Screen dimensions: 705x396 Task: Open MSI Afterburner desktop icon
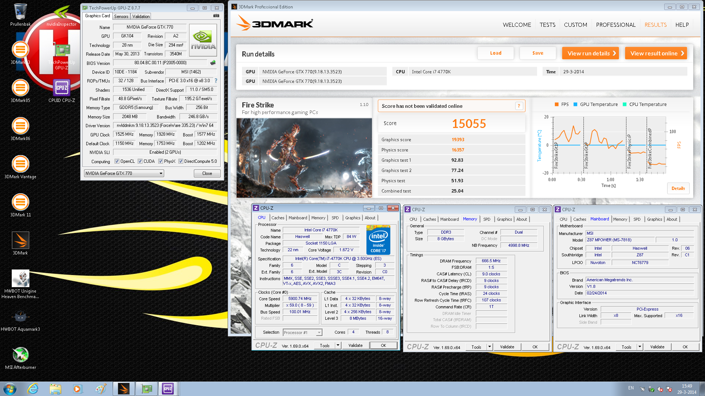point(20,358)
